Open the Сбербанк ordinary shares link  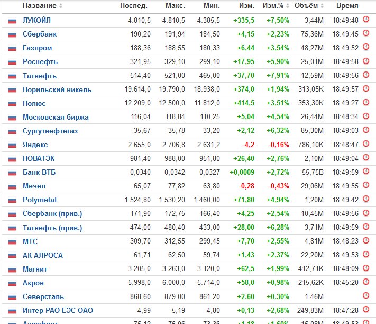[x=40, y=34]
